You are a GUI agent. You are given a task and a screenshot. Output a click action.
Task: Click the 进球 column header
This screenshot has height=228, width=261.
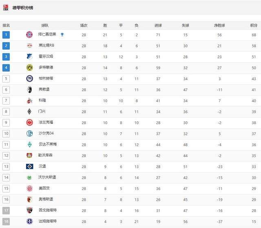(158, 25)
